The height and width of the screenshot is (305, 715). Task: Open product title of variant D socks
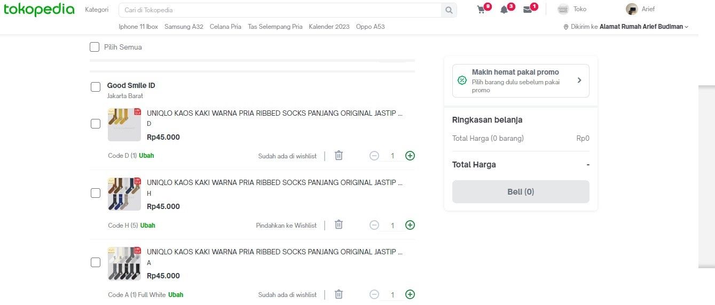tap(274, 113)
